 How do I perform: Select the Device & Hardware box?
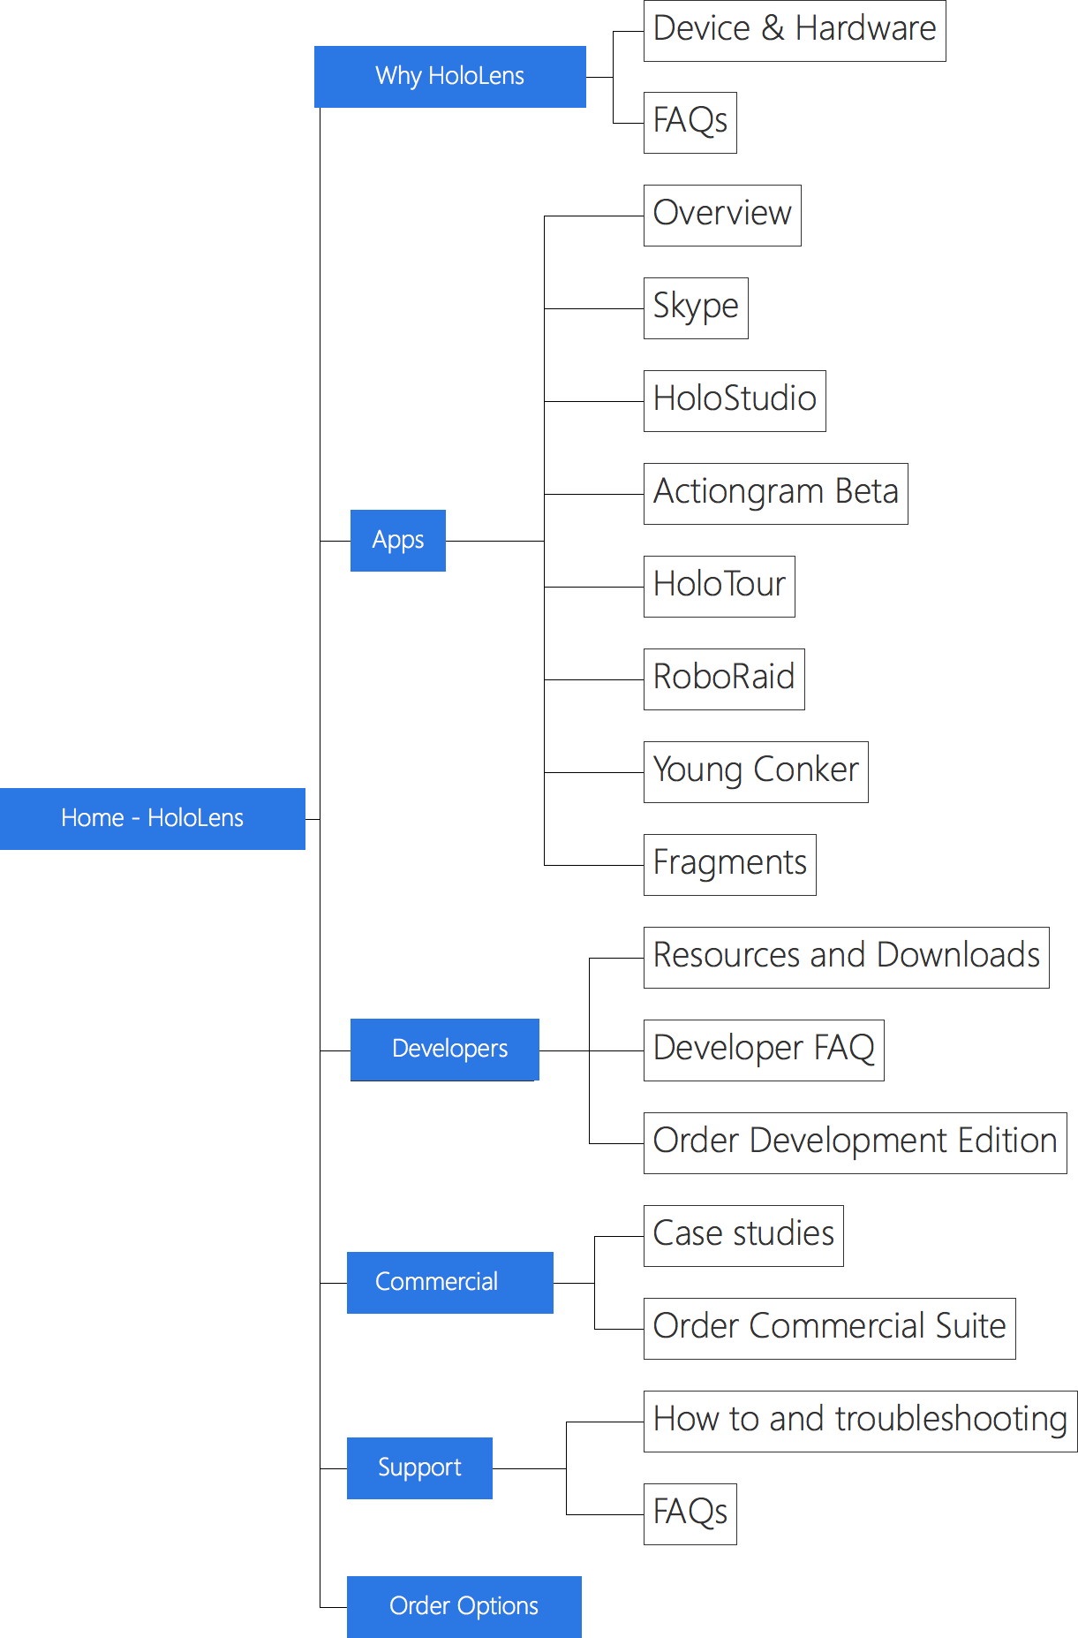point(795,31)
